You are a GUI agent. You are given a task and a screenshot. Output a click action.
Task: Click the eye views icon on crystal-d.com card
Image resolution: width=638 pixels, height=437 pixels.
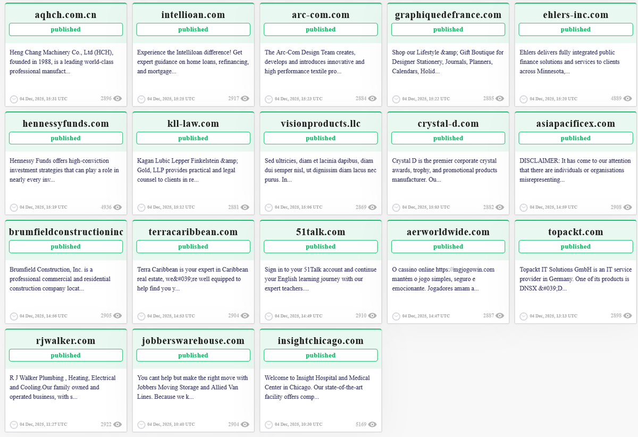(x=500, y=207)
